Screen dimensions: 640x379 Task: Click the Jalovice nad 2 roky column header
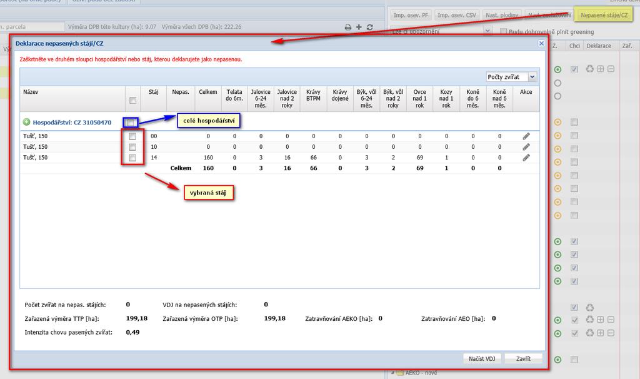click(287, 98)
